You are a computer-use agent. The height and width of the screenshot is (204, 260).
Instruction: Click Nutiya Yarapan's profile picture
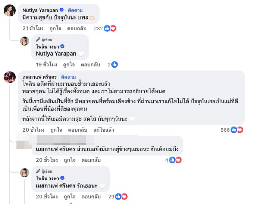pos(9,11)
